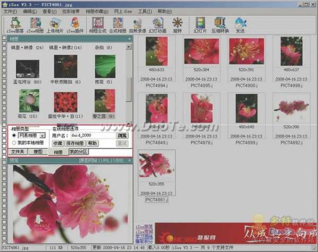This screenshot has height=252, width=318.
Task: Switch to the 文件夹 tab
Action: [x=17, y=152]
